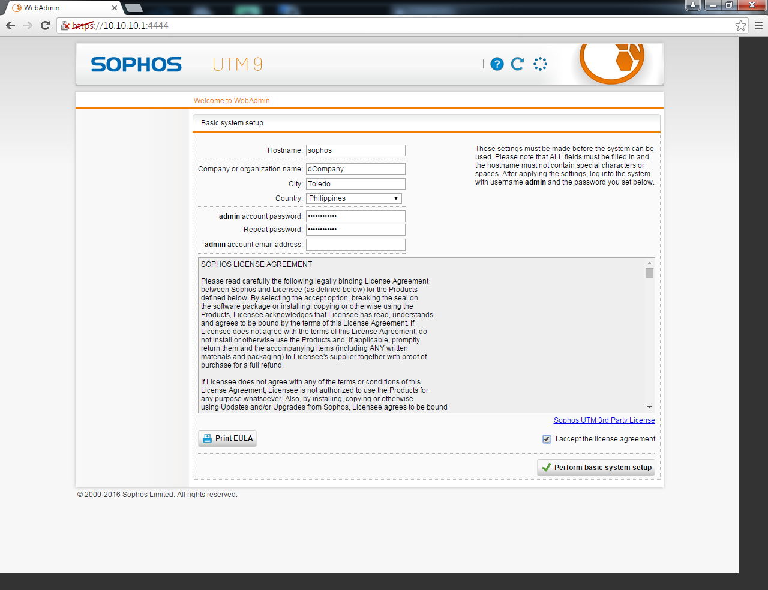Image resolution: width=768 pixels, height=590 pixels.
Task: Open the WebAdmin help icon
Action: 497,64
